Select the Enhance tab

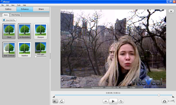pyautogui.click(x=25, y=9)
